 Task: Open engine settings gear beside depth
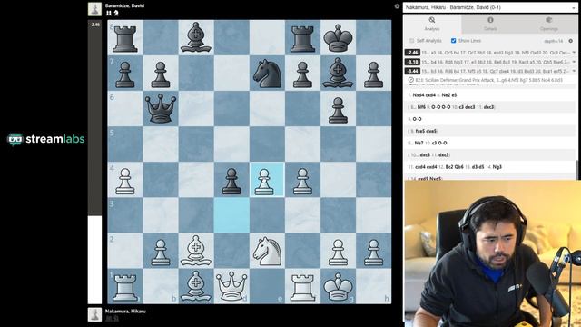click(x=571, y=41)
